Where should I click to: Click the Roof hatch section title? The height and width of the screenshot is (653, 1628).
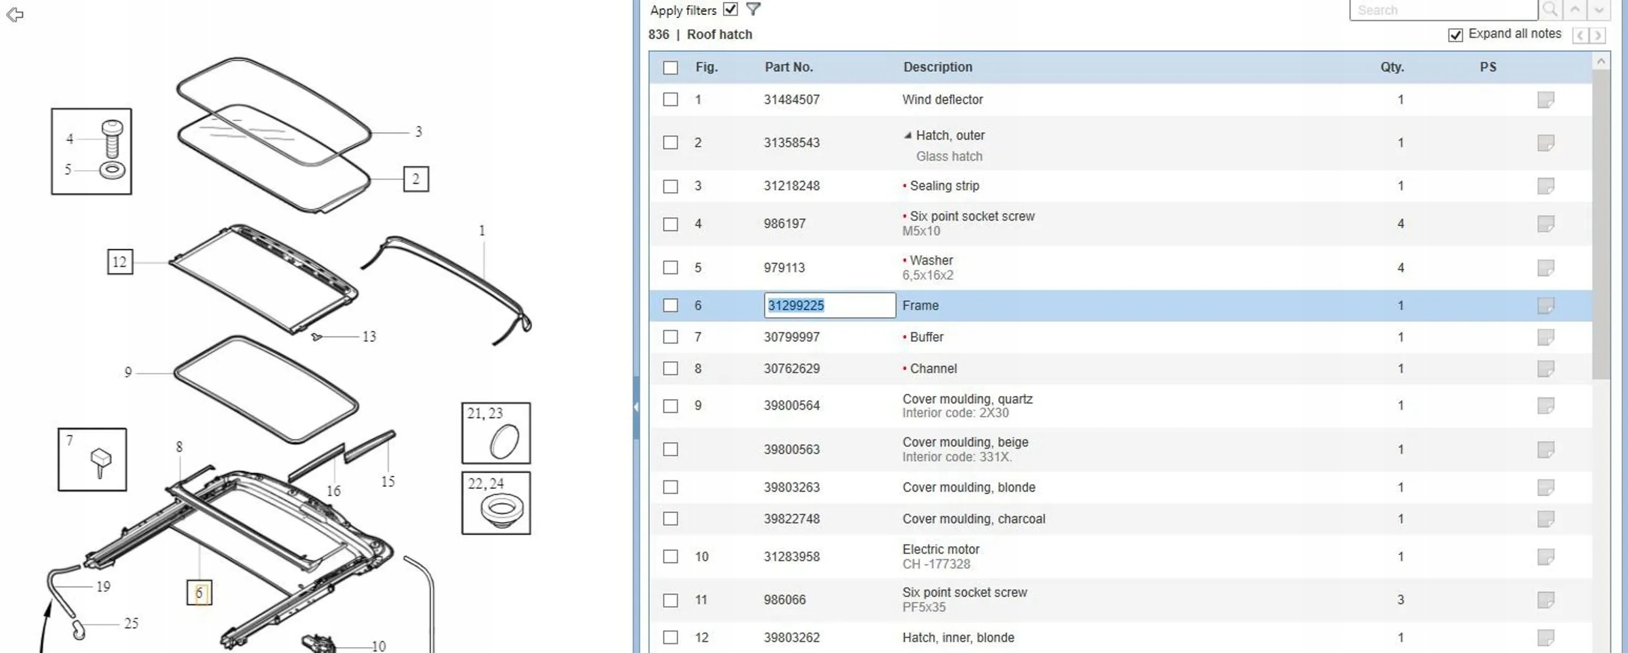point(720,35)
